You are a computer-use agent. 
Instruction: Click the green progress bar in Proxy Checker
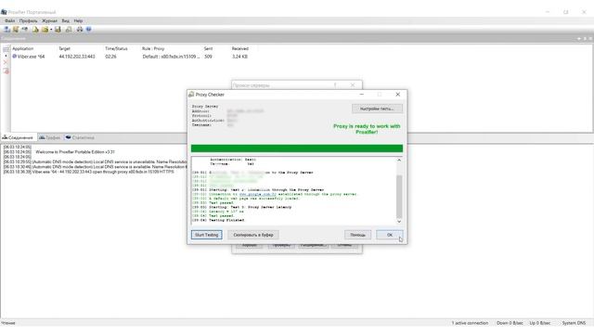[297, 148]
